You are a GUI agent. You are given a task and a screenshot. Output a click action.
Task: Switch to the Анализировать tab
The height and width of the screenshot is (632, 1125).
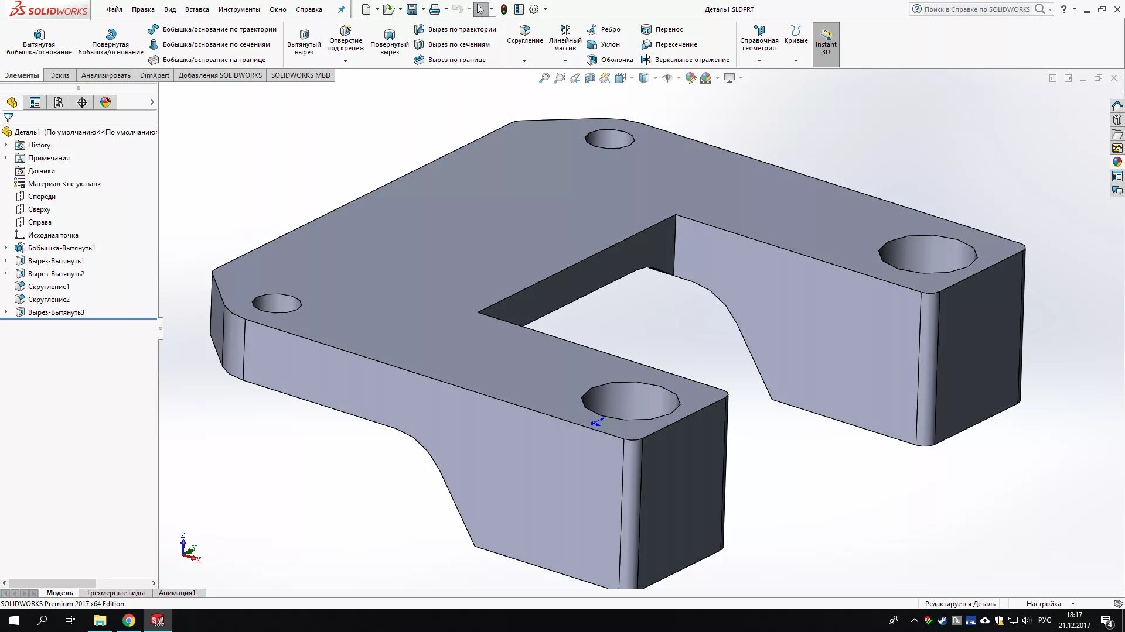(x=106, y=75)
